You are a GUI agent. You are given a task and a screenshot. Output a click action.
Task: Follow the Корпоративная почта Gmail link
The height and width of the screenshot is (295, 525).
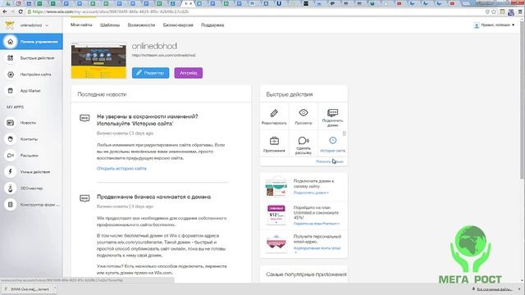[x=317, y=248]
